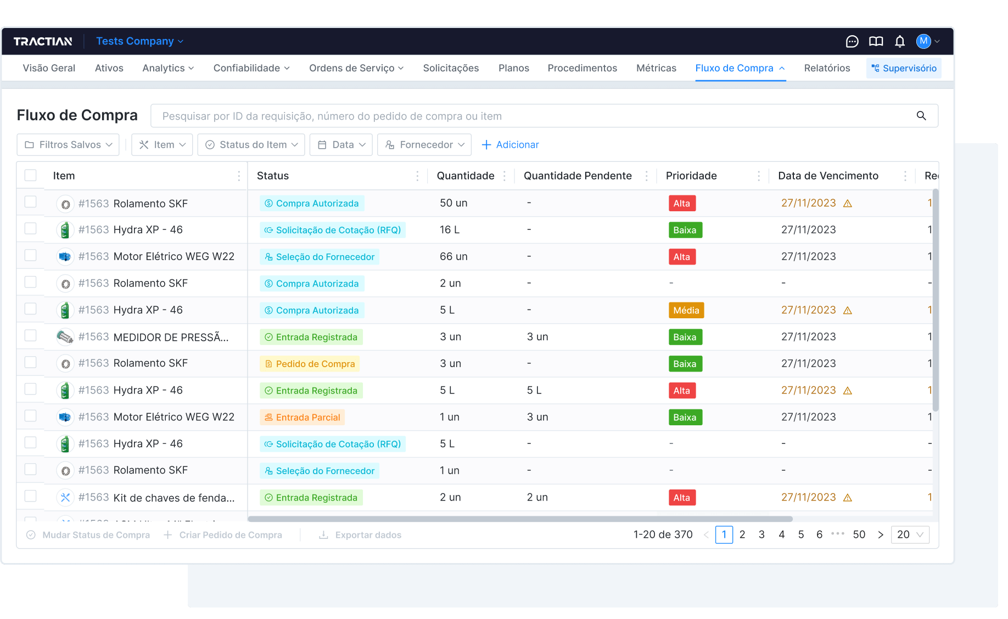
Task: Switch to the Solicitações tab
Action: pyautogui.click(x=451, y=68)
